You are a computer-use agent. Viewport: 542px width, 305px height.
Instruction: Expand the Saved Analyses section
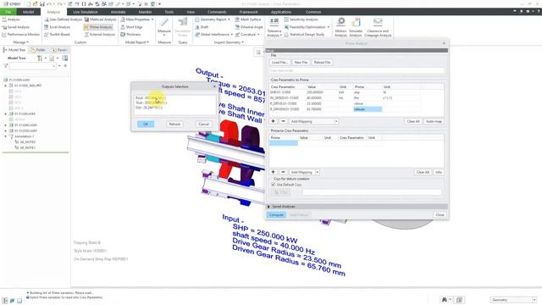point(268,207)
